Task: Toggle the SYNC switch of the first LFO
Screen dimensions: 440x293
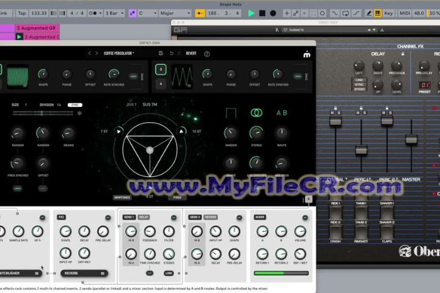Action: coord(134,76)
